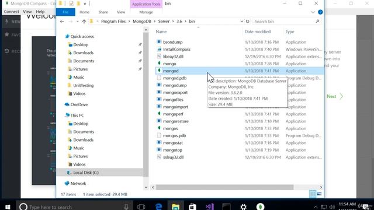Select the mongotop file
Image resolution: width=374 pixels, height=210 pixels.
[172, 150]
